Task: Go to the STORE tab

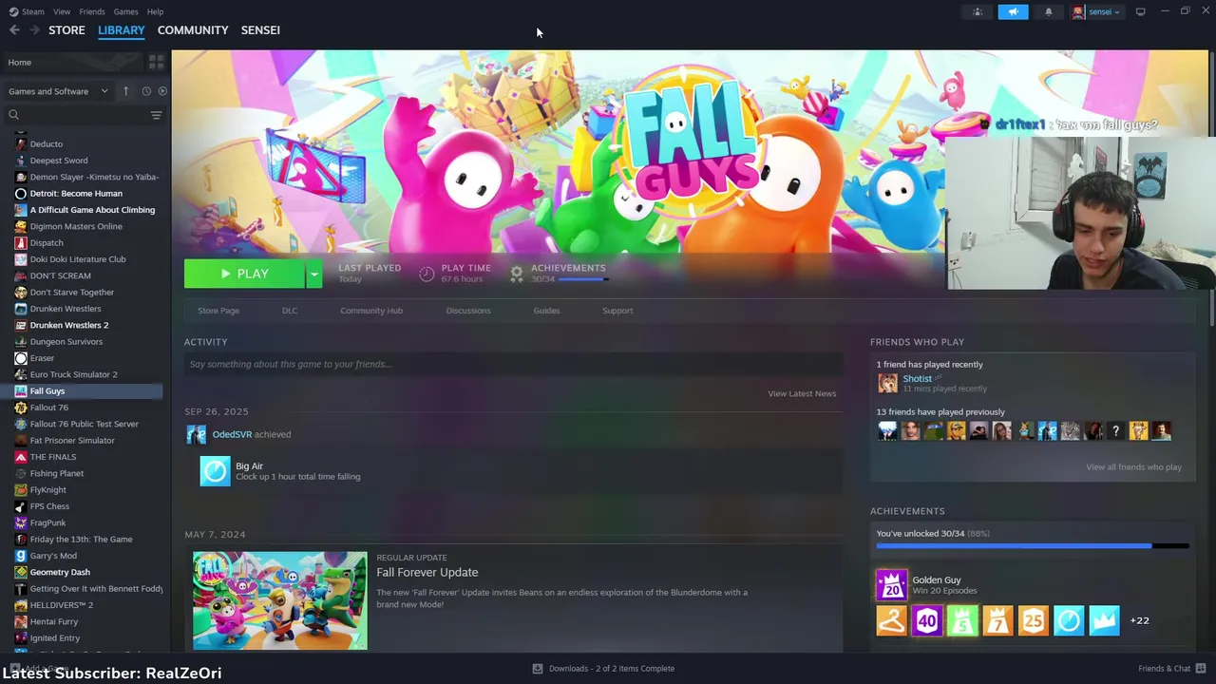Action: coord(66,30)
